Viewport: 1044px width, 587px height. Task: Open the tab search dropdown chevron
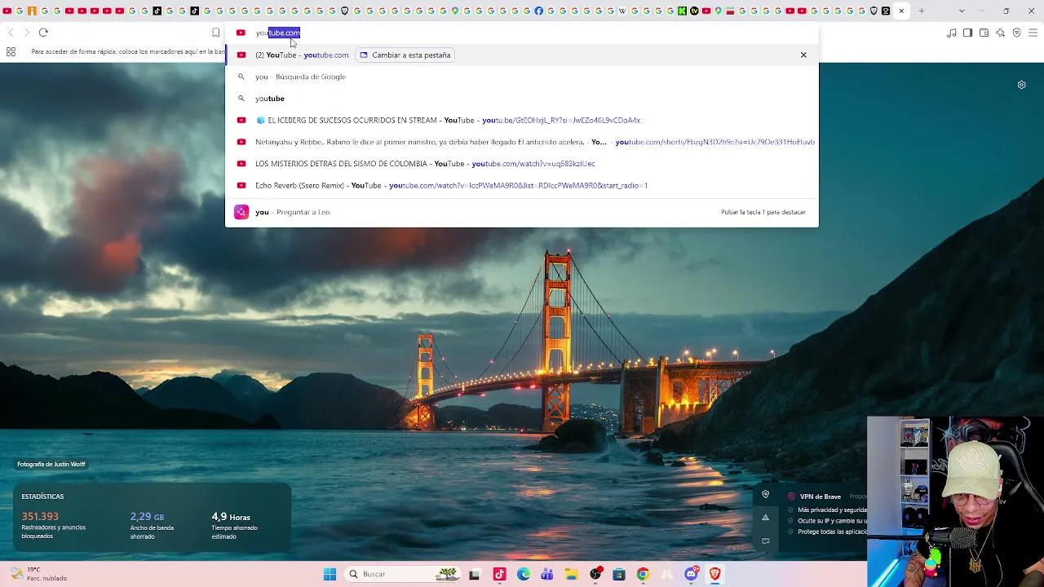tap(962, 11)
